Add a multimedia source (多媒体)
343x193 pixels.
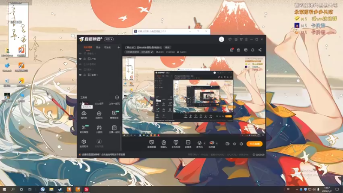pos(188,144)
